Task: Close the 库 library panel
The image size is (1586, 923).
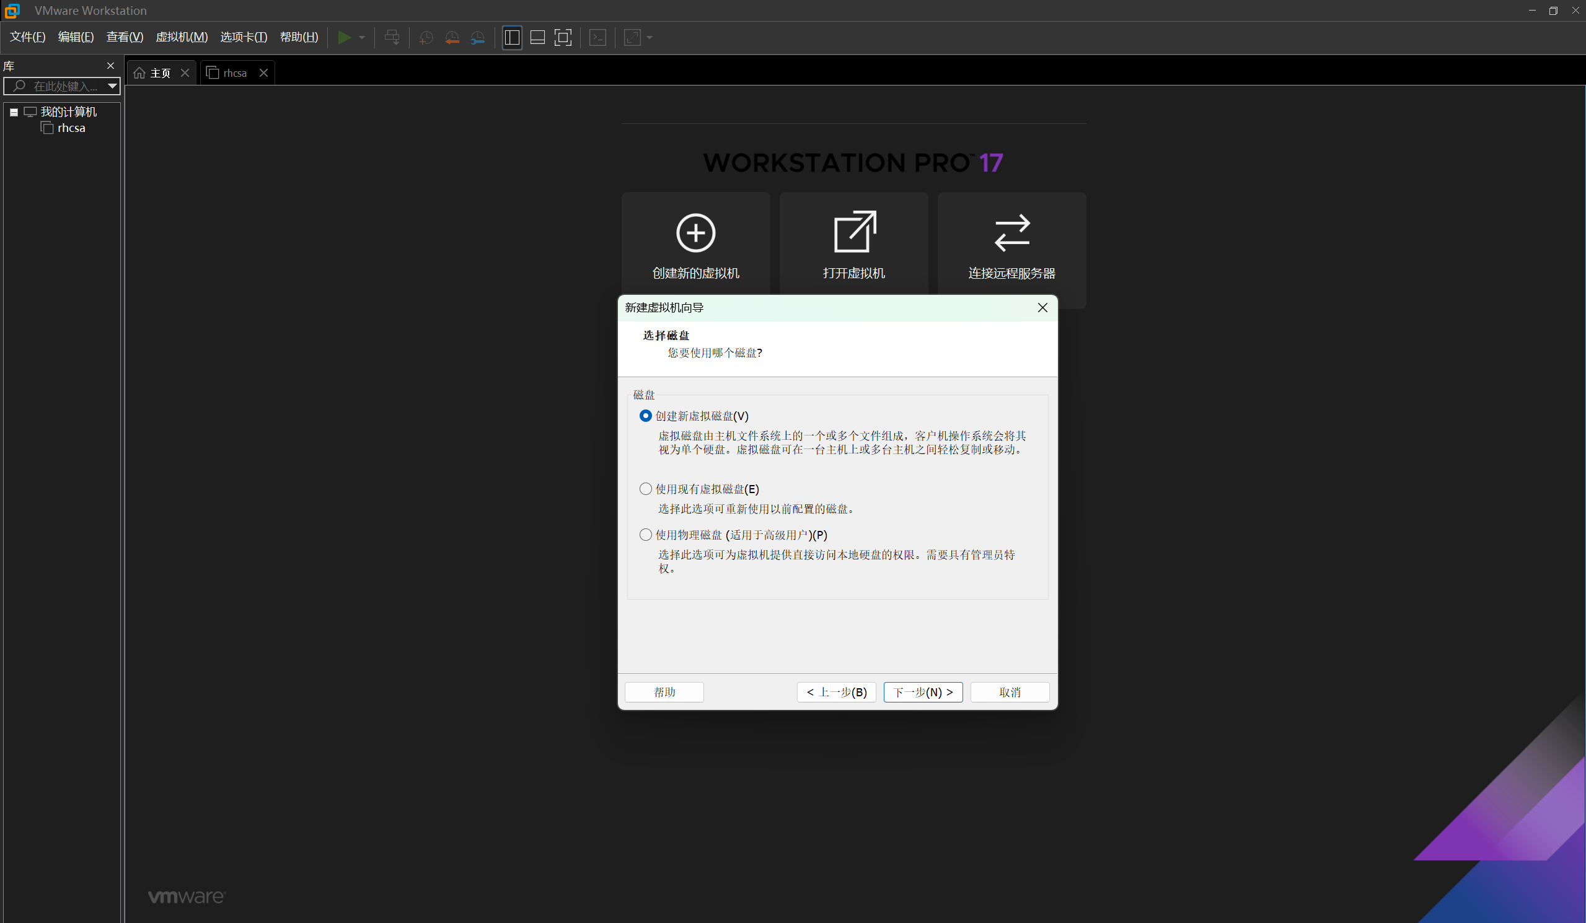Action: [x=111, y=66]
